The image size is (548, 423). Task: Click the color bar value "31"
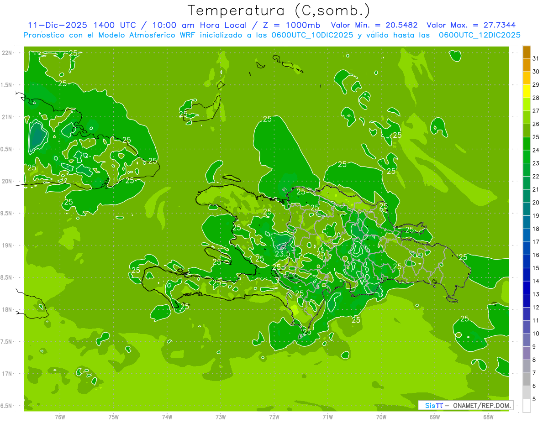(536, 58)
